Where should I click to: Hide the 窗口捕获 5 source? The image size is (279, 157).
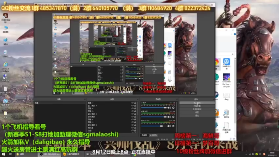click(x=133, y=125)
